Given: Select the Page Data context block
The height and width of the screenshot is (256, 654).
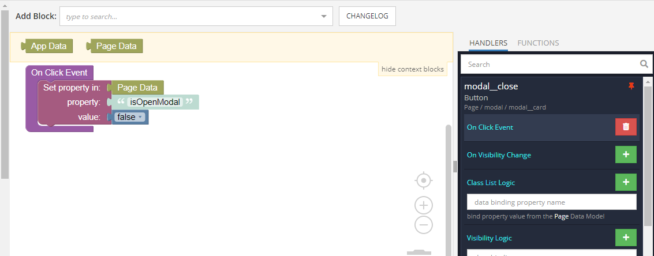Looking at the screenshot, I should coord(115,46).
